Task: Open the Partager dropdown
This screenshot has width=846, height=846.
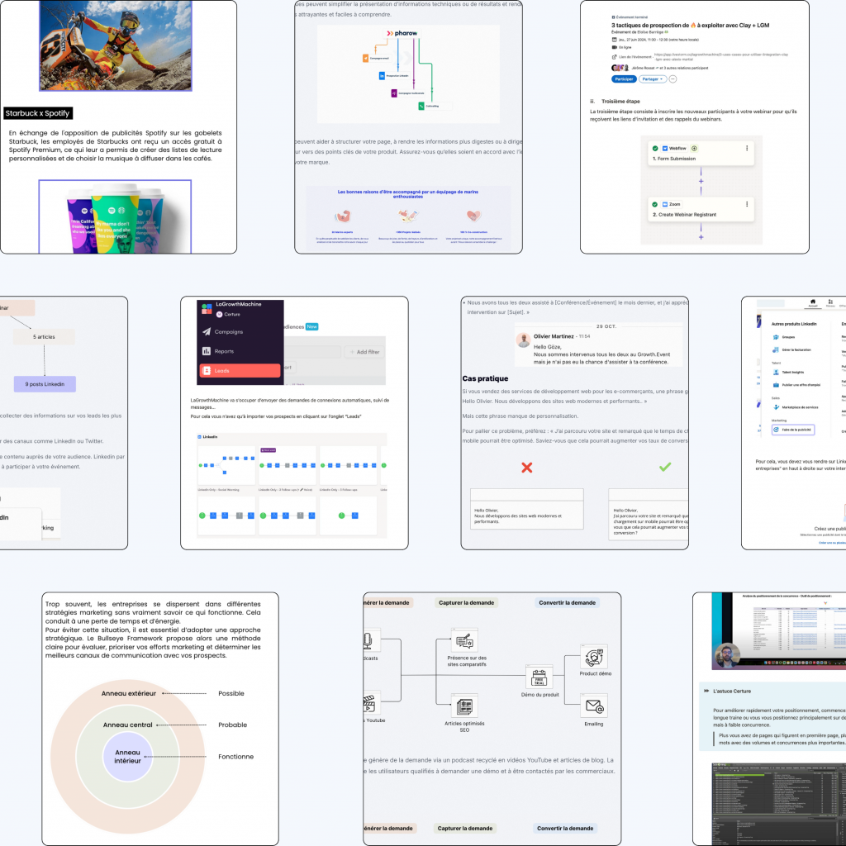Action: pos(653,78)
